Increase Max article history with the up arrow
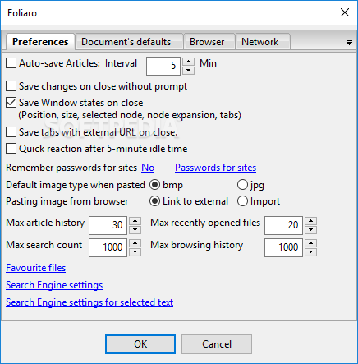Image resolution: width=358 pixels, height=364 pixels. (135, 221)
